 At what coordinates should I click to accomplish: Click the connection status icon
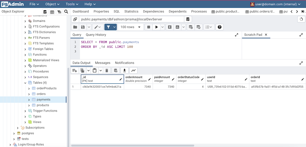click(x=75, y=19)
